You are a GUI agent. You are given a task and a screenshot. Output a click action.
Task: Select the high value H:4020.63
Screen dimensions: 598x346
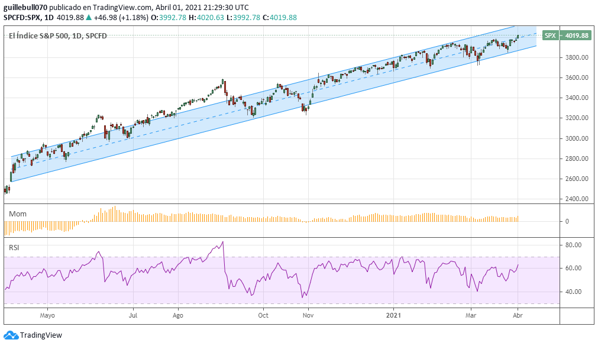coord(206,18)
